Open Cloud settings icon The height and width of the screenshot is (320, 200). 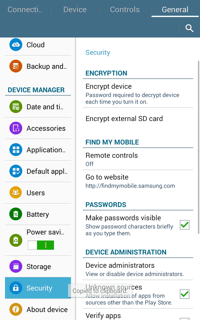pyautogui.click(x=16, y=45)
